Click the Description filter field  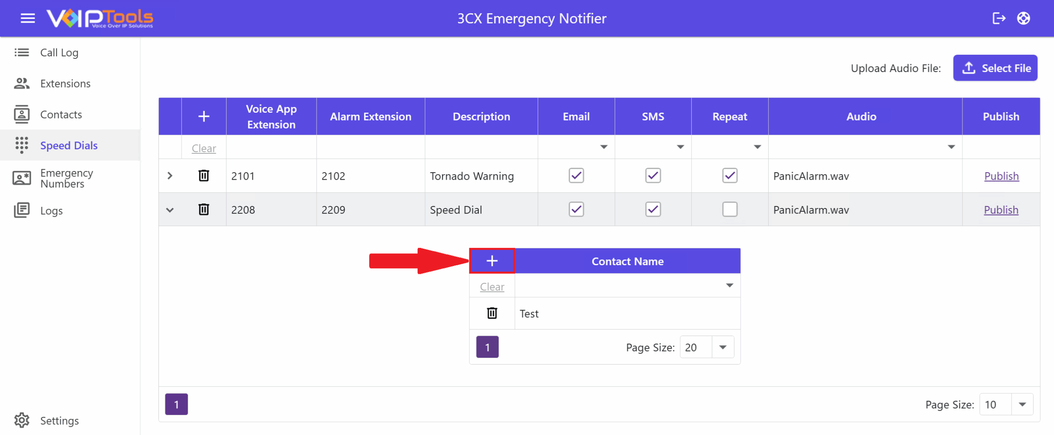481,147
